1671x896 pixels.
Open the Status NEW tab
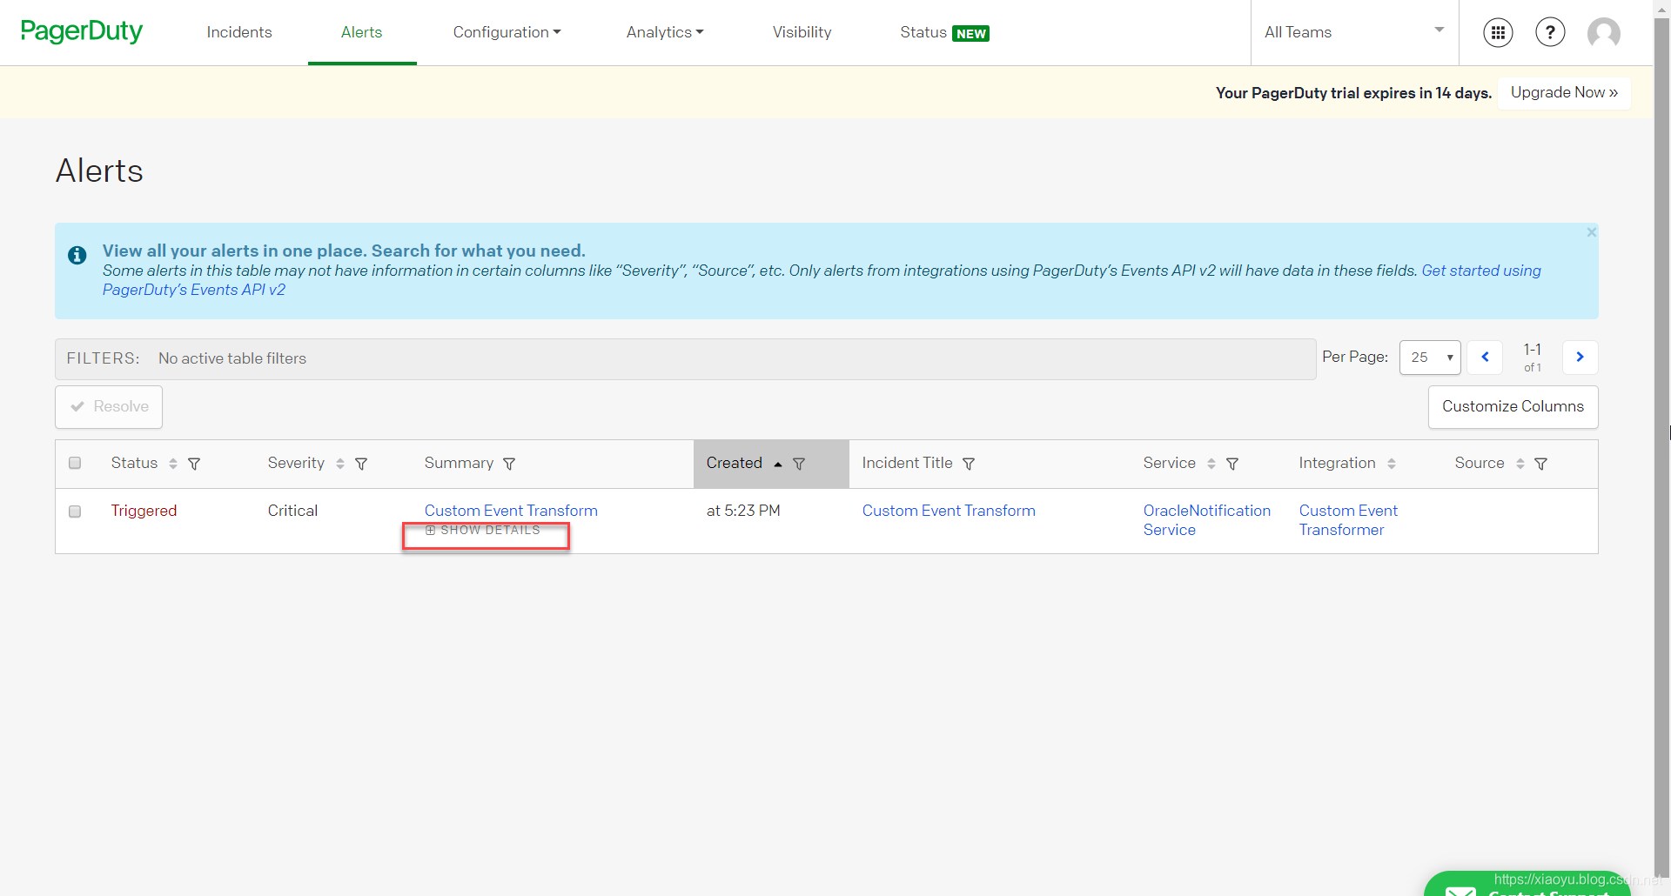[944, 32]
